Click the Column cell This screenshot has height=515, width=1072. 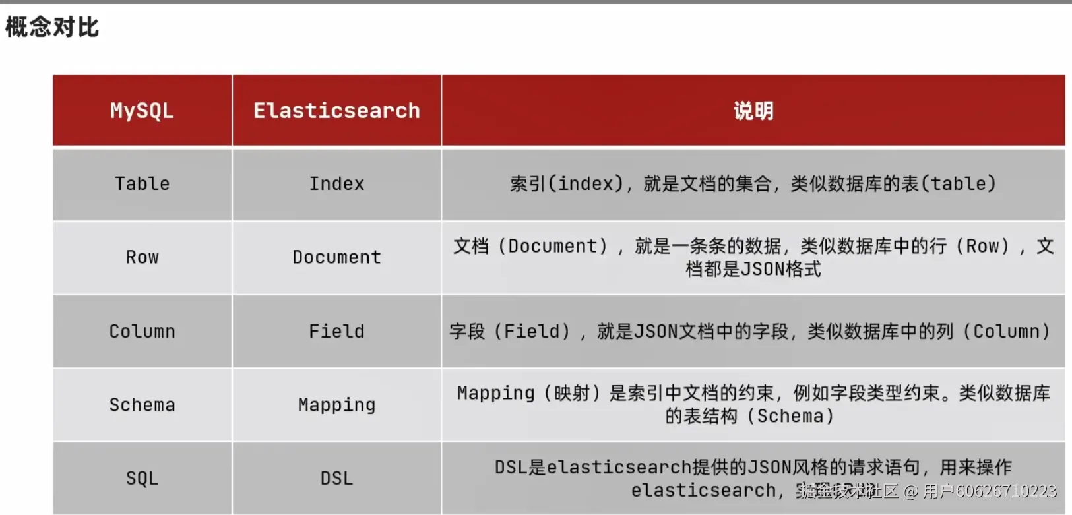[x=142, y=331]
